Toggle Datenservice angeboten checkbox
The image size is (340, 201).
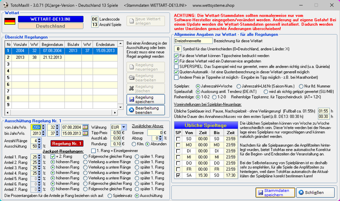176,61
